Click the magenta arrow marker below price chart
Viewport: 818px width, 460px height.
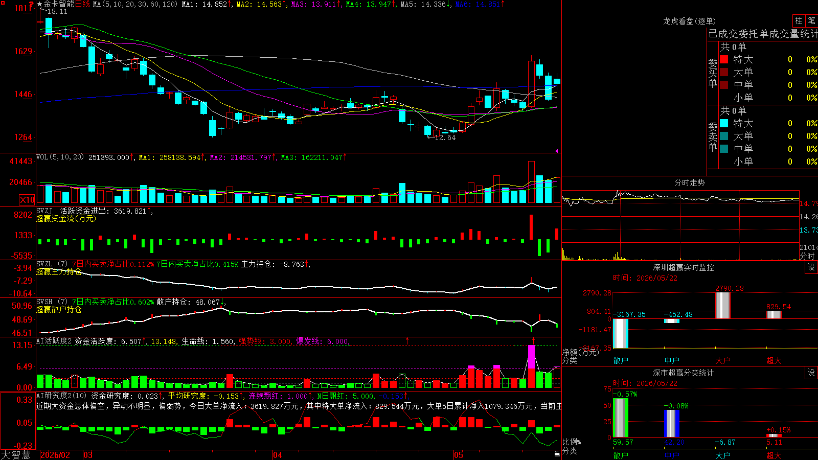click(556, 151)
